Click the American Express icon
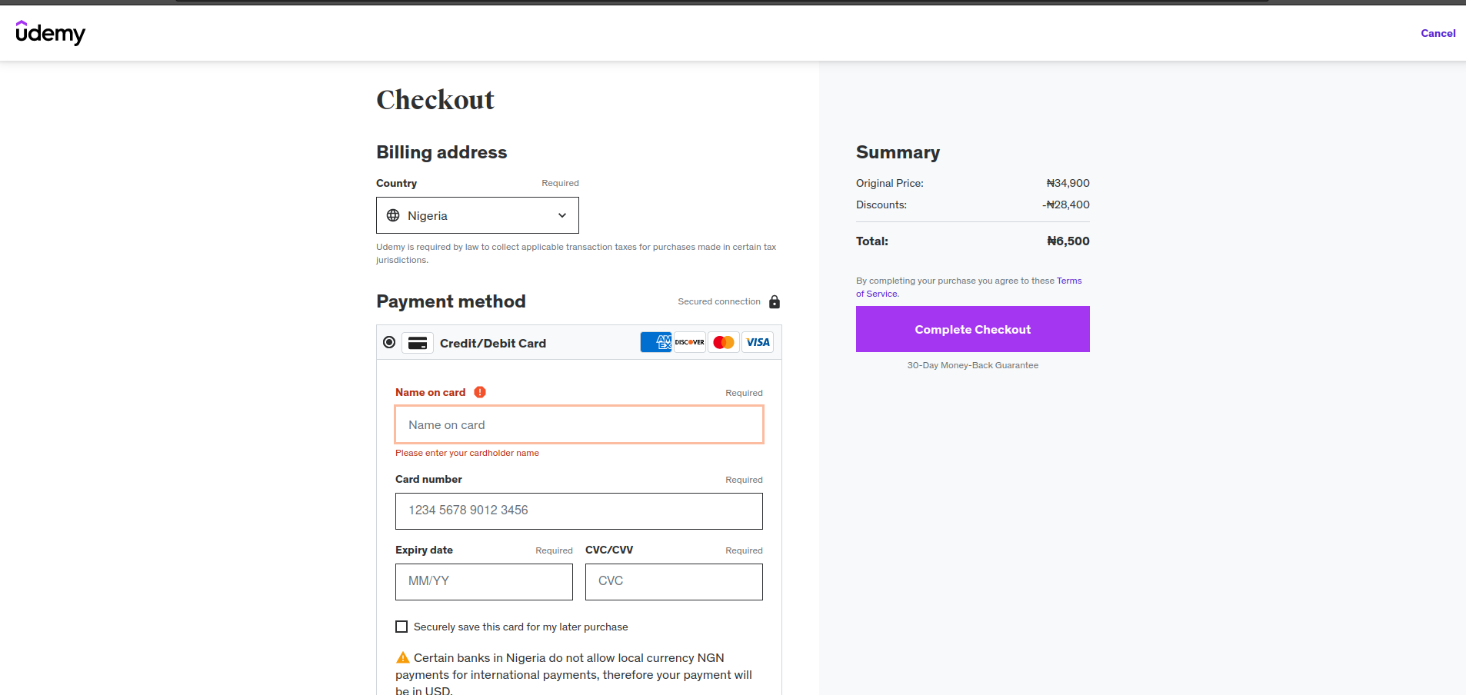This screenshot has width=1466, height=695. (655, 342)
